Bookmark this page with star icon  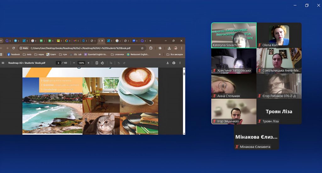(x=142, y=48)
